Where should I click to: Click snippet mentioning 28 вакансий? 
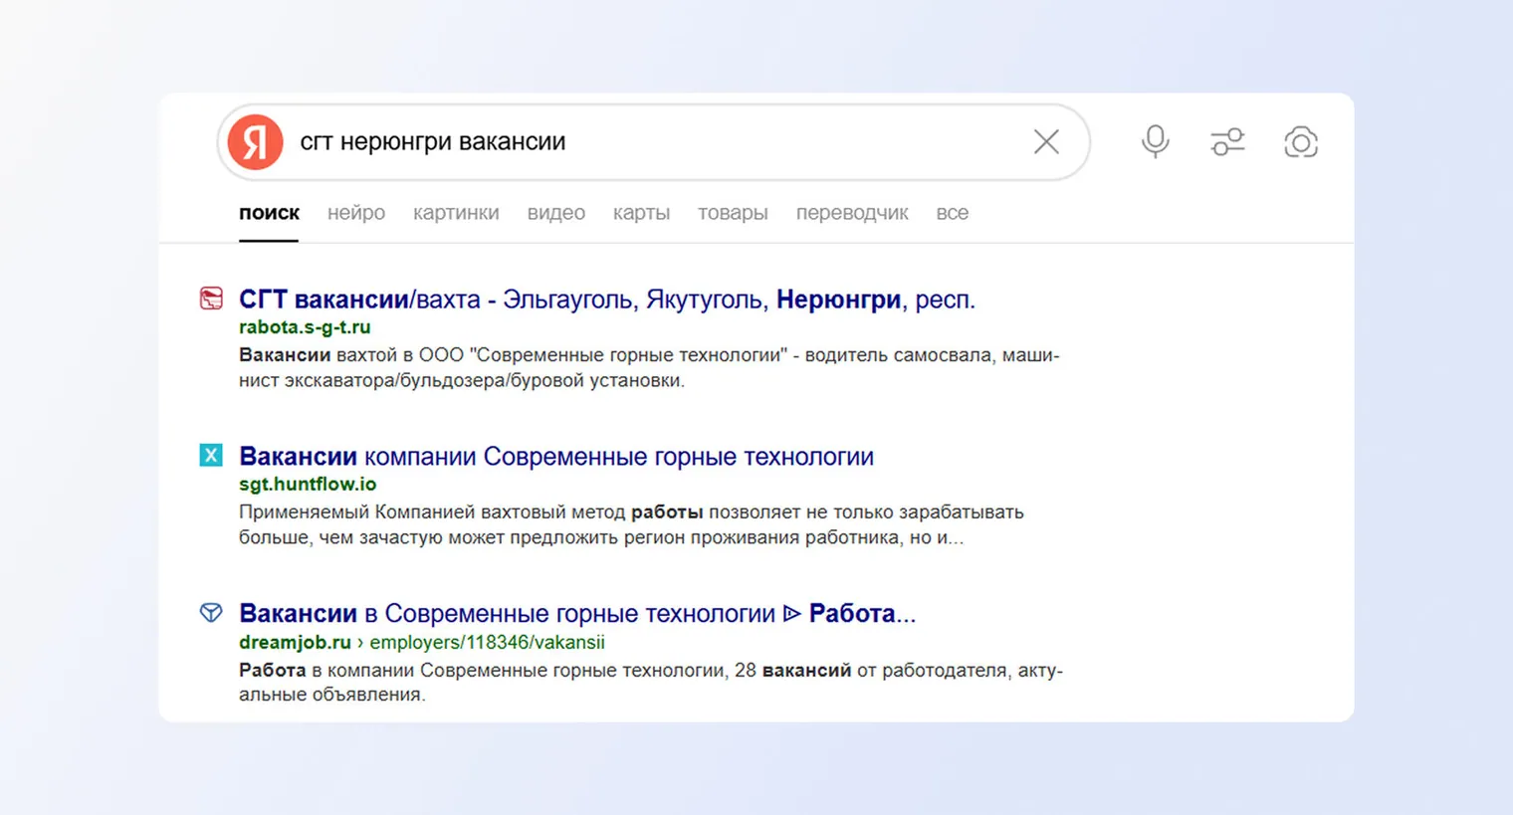(651, 682)
